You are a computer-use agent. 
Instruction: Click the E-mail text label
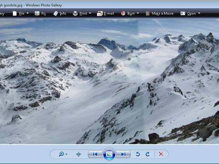tap(109, 14)
